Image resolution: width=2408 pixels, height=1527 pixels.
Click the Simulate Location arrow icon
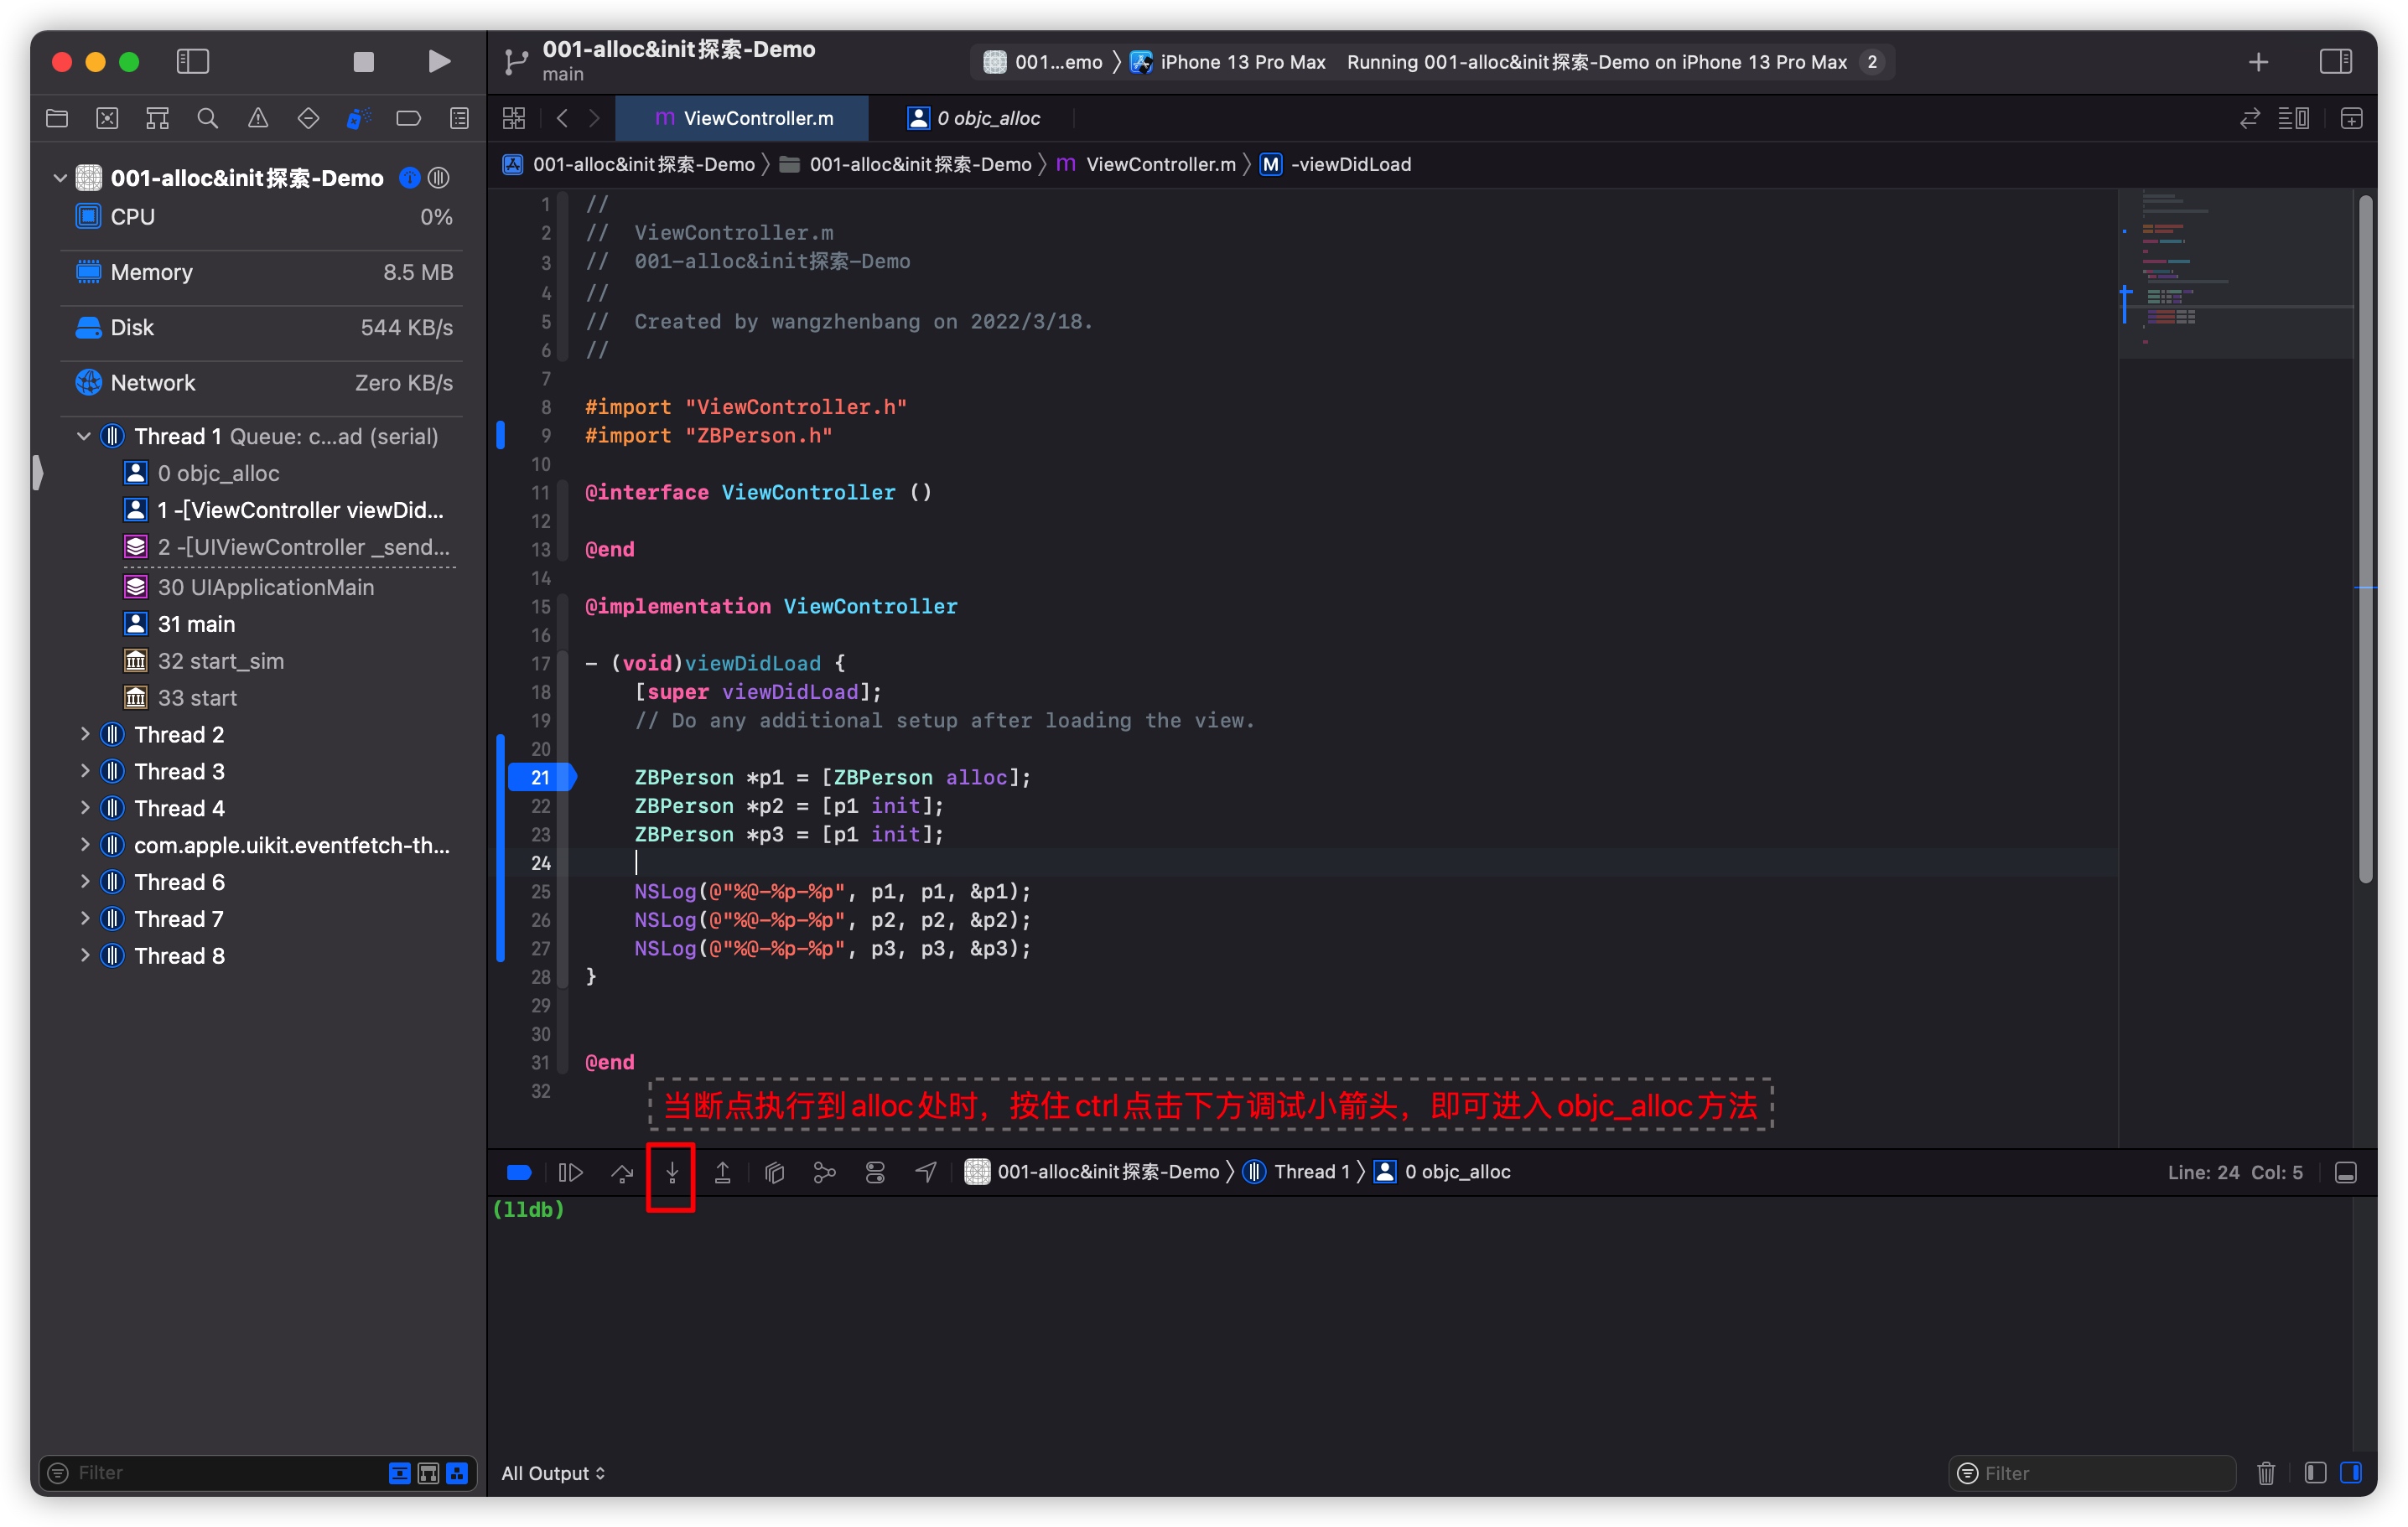point(926,1172)
